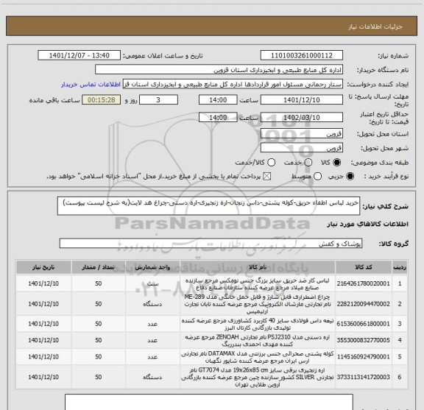Click item code 373311314172​0003
The width and height of the screenshot is (424, 410).
[363, 377]
